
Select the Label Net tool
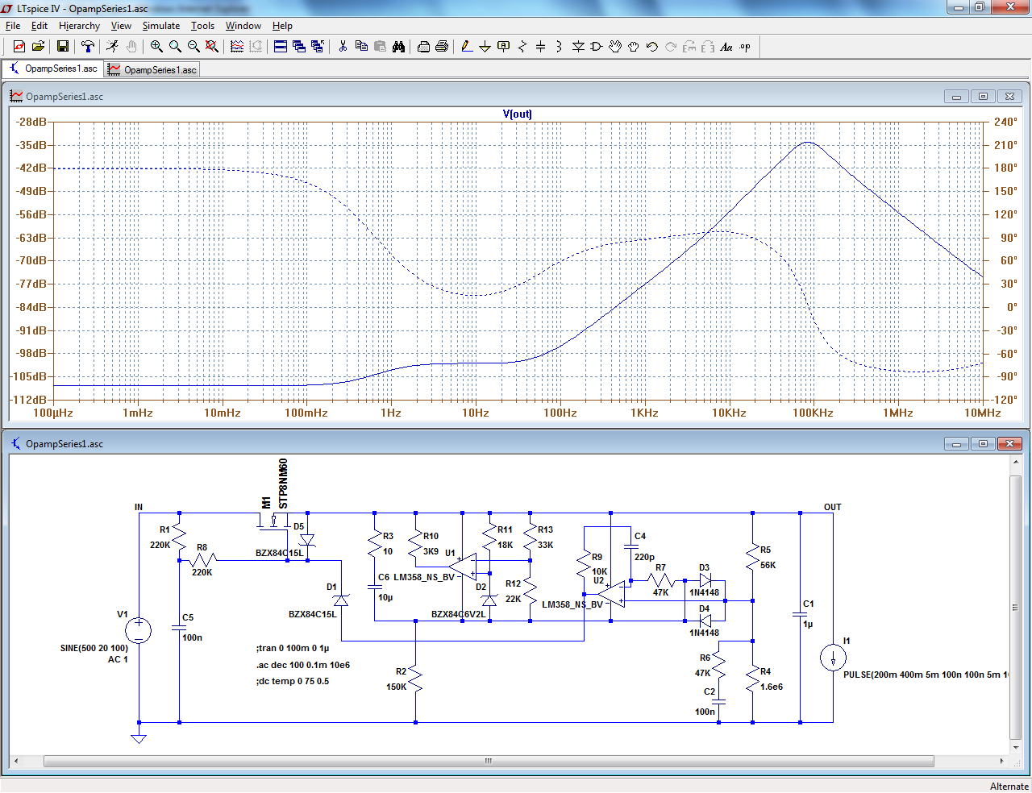(x=504, y=47)
